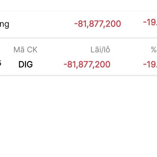
Task: Select the truncated "ng" total label
Action: [4, 24]
